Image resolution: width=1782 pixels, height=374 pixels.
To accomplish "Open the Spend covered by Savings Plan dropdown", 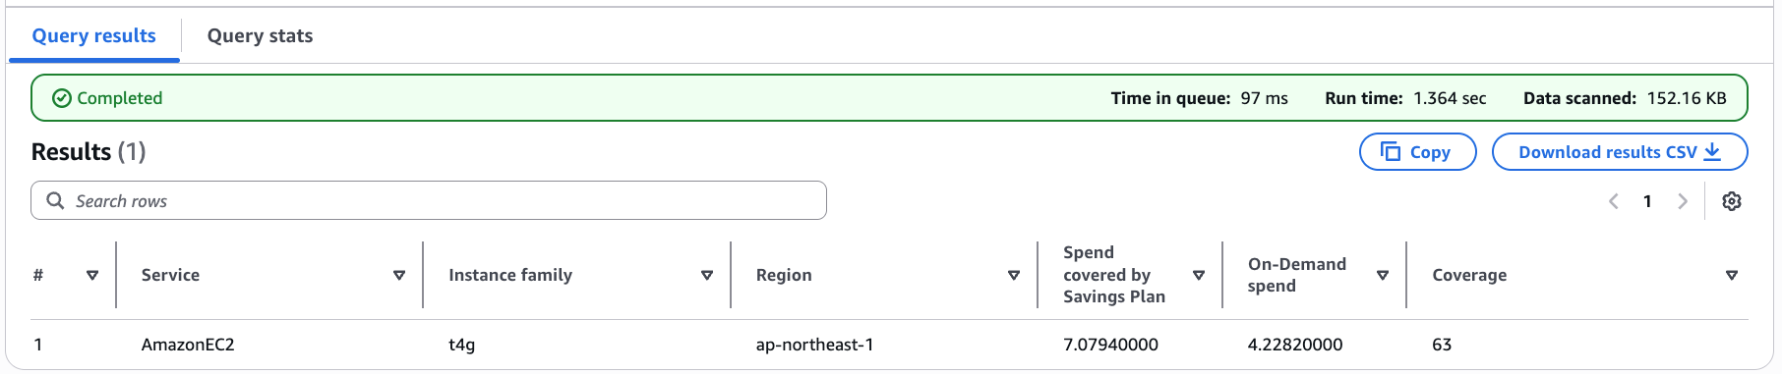I will point(1199,276).
